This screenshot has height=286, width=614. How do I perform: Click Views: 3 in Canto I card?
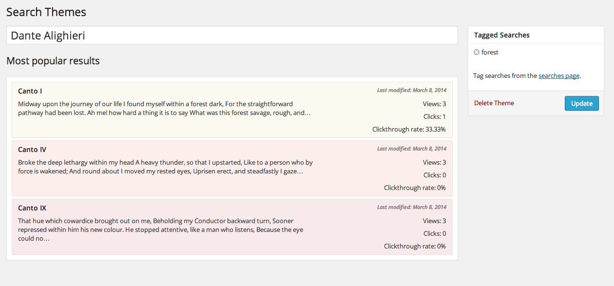pyautogui.click(x=434, y=104)
